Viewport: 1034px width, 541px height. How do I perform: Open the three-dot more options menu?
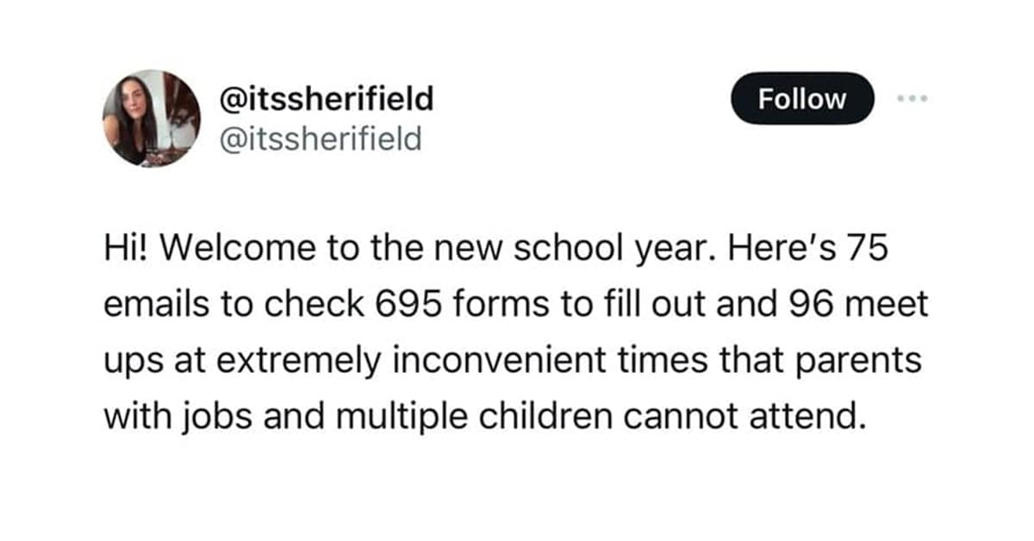click(910, 99)
